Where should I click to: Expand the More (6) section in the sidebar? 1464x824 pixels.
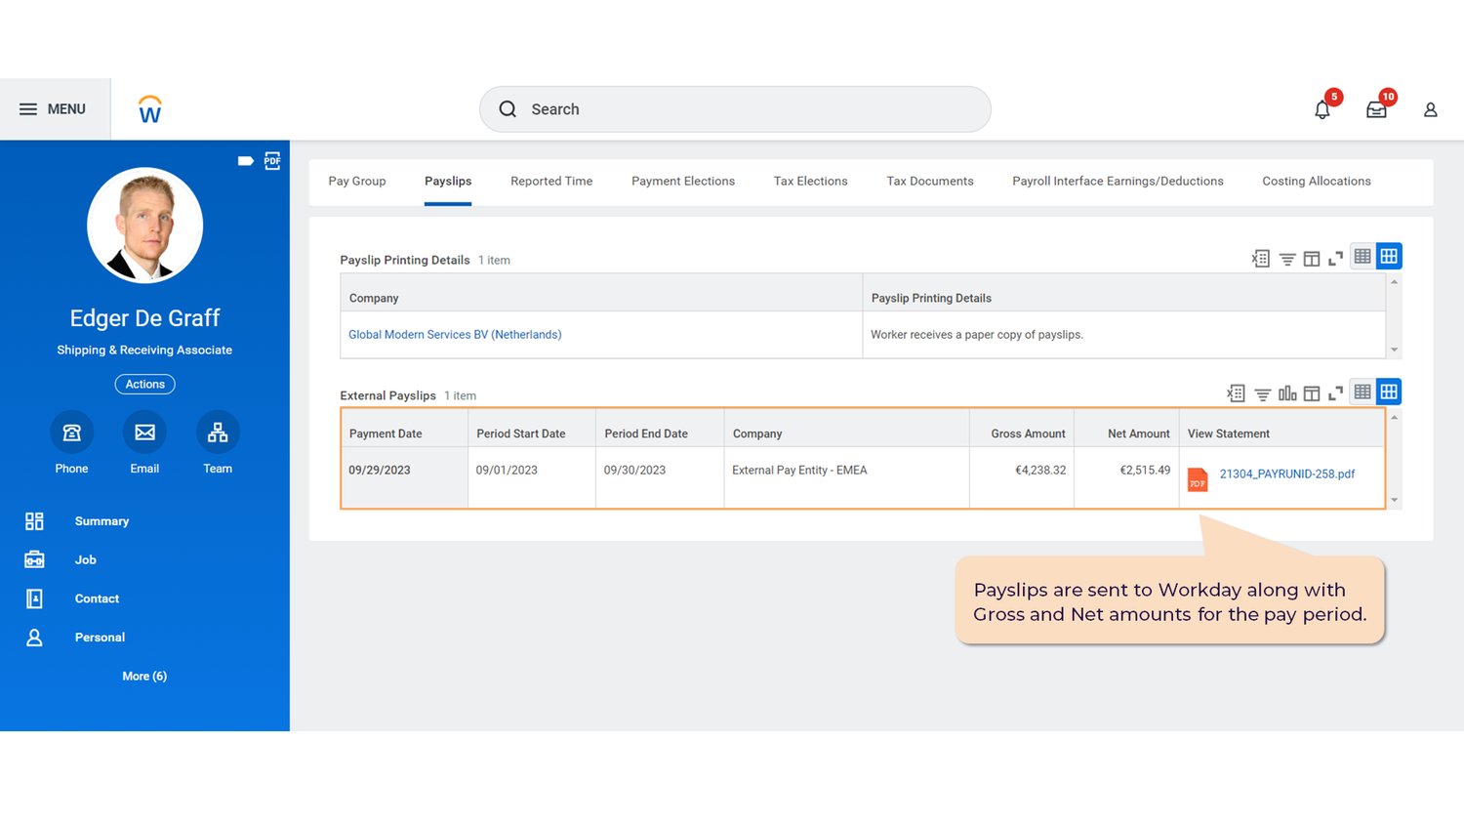point(144,676)
